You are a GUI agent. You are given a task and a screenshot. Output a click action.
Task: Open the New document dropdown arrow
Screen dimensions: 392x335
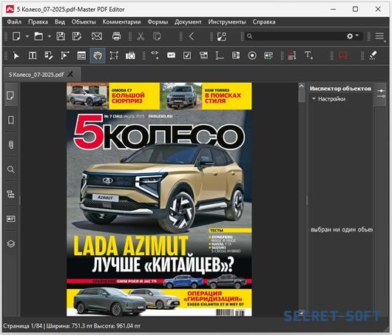(27, 36)
